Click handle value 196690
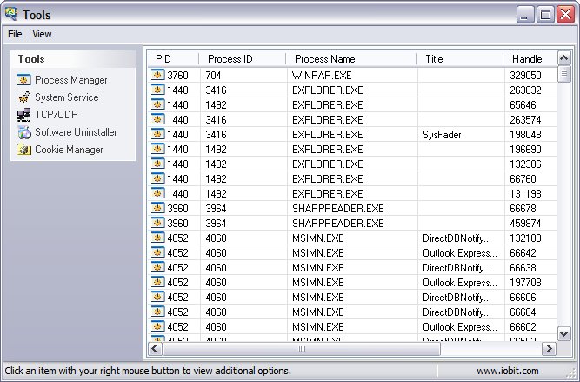The height and width of the screenshot is (382, 580). [x=525, y=149]
